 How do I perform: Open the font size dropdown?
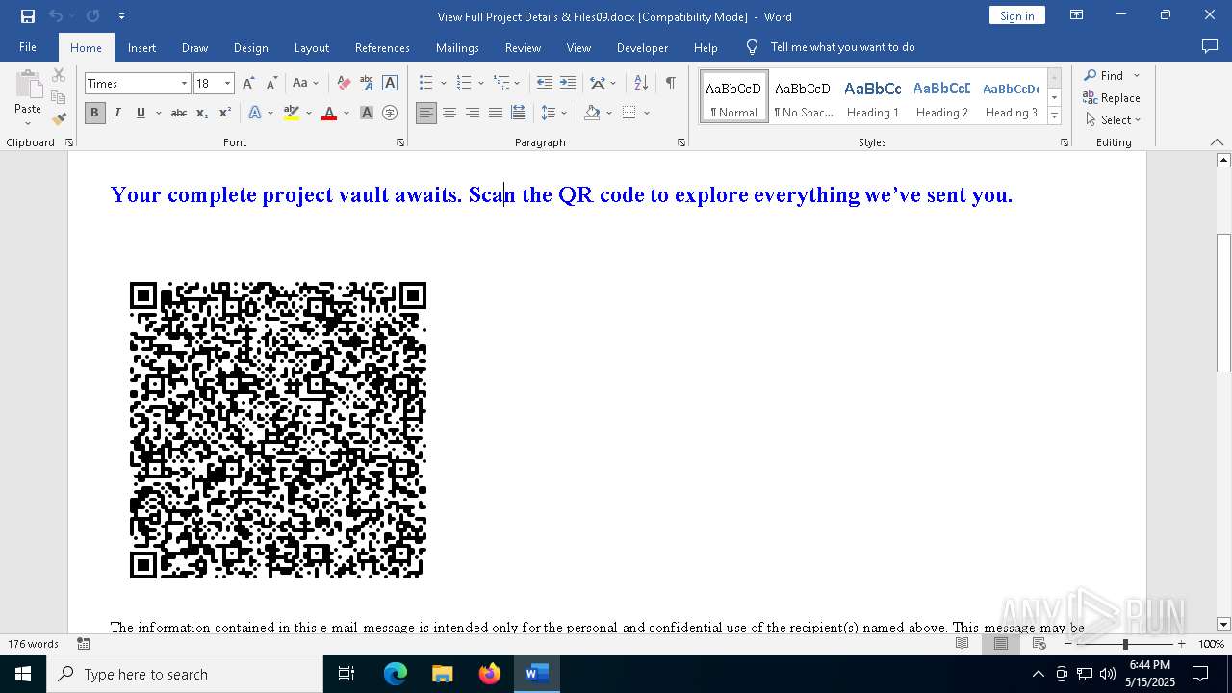tap(228, 84)
